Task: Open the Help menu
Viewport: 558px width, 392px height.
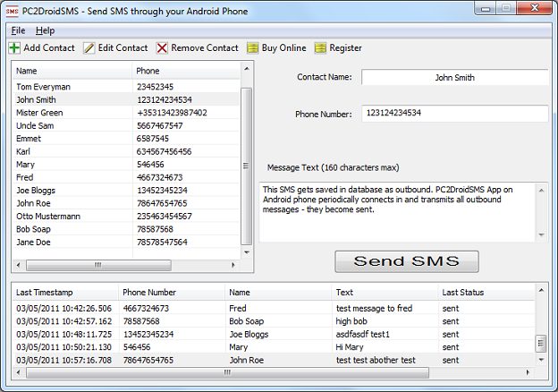Action: coord(46,30)
